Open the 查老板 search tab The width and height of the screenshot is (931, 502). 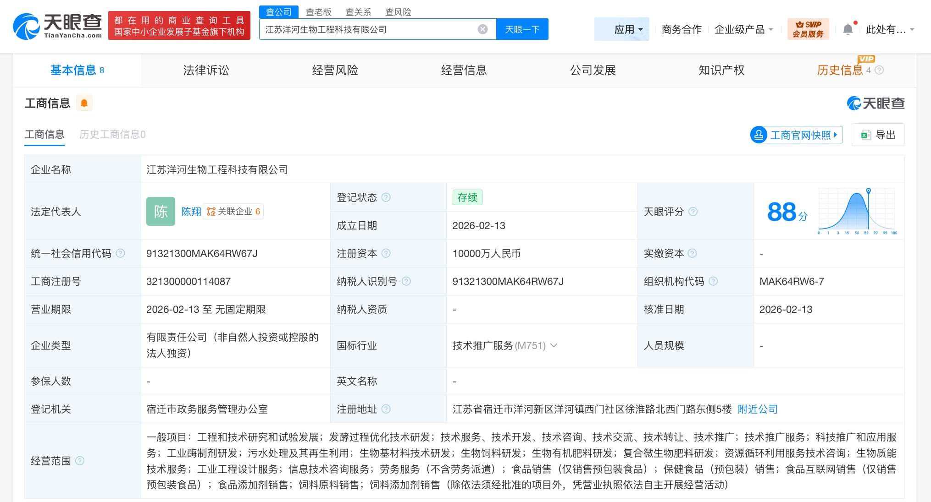[x=318, y=12]
